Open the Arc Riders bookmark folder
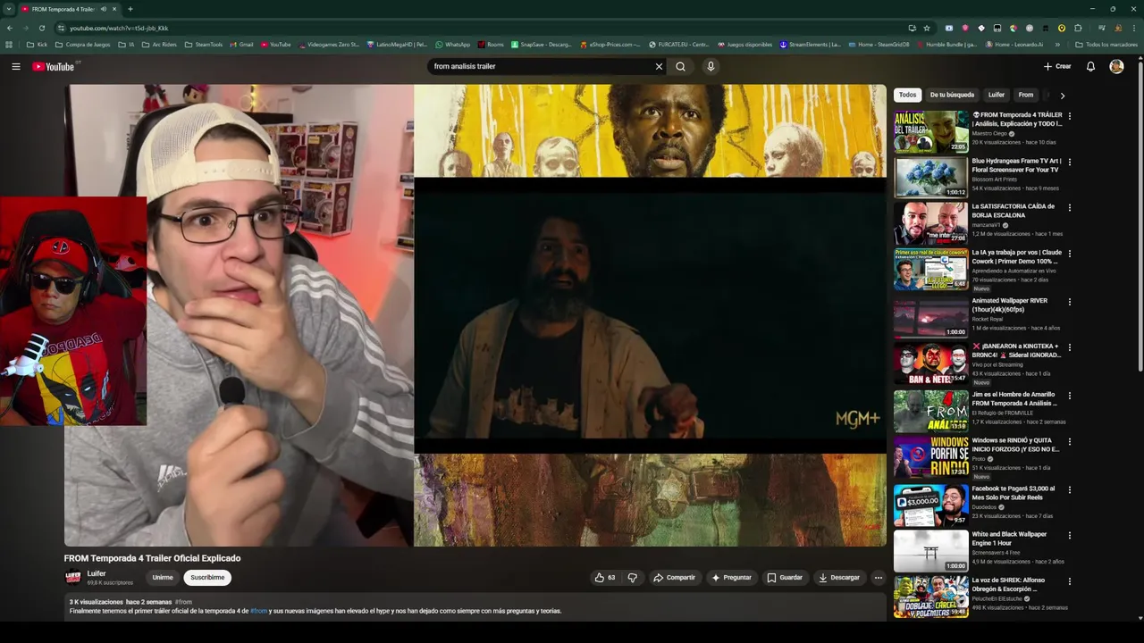The width and height of the screenshot is (1144, 643). pos(159,44)
